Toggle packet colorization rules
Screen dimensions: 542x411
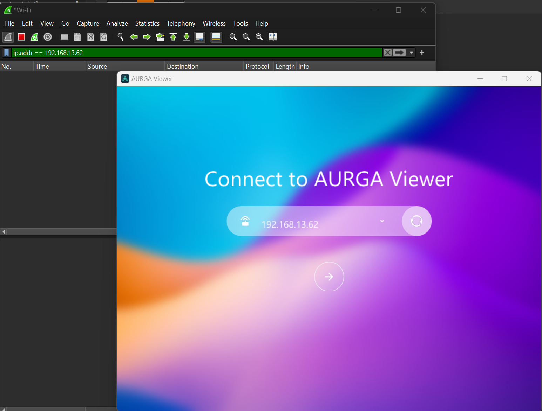click(x=216, y=37)
